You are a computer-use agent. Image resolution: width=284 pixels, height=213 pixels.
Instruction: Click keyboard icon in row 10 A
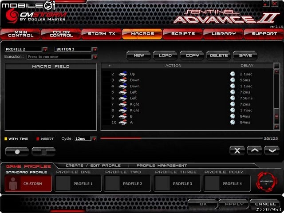[x=123, y=122]
